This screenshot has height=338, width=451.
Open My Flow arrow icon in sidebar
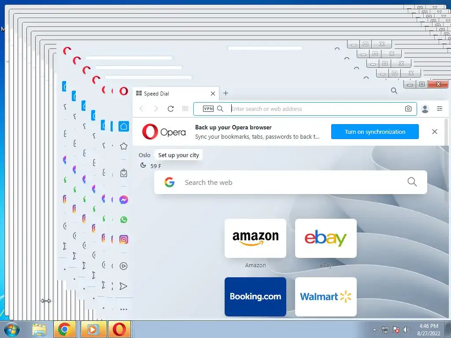point(123,286)
